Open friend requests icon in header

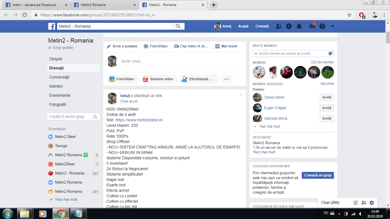click(279, 26)
